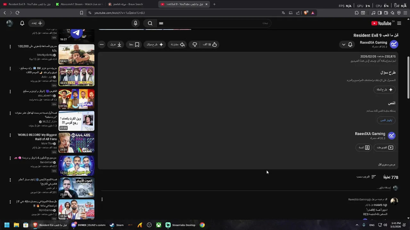Open the 37:24 suggested video thumbnail
Viewport: 410px width, 230px height.
[76, 99]
